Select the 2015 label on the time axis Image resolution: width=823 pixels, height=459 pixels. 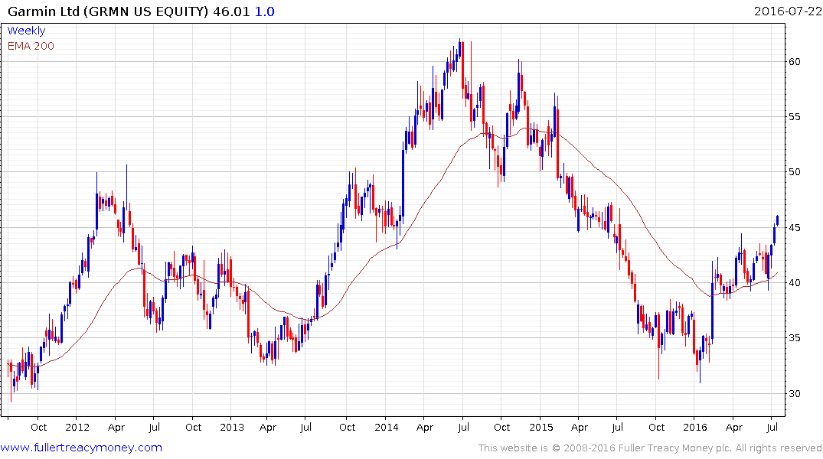coord(541,427)
